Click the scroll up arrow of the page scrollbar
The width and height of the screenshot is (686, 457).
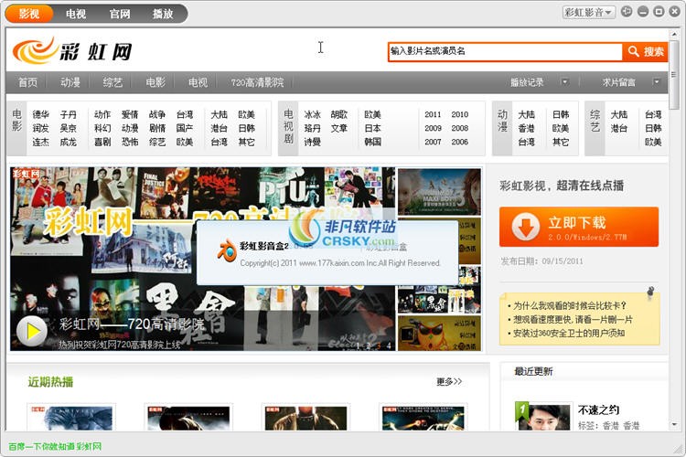pos(674,33)
